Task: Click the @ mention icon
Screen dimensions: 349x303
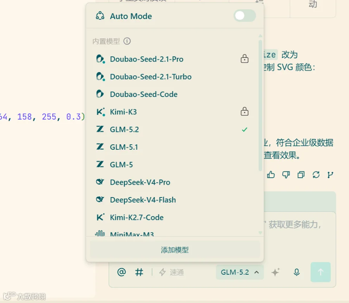Action: 121,272
